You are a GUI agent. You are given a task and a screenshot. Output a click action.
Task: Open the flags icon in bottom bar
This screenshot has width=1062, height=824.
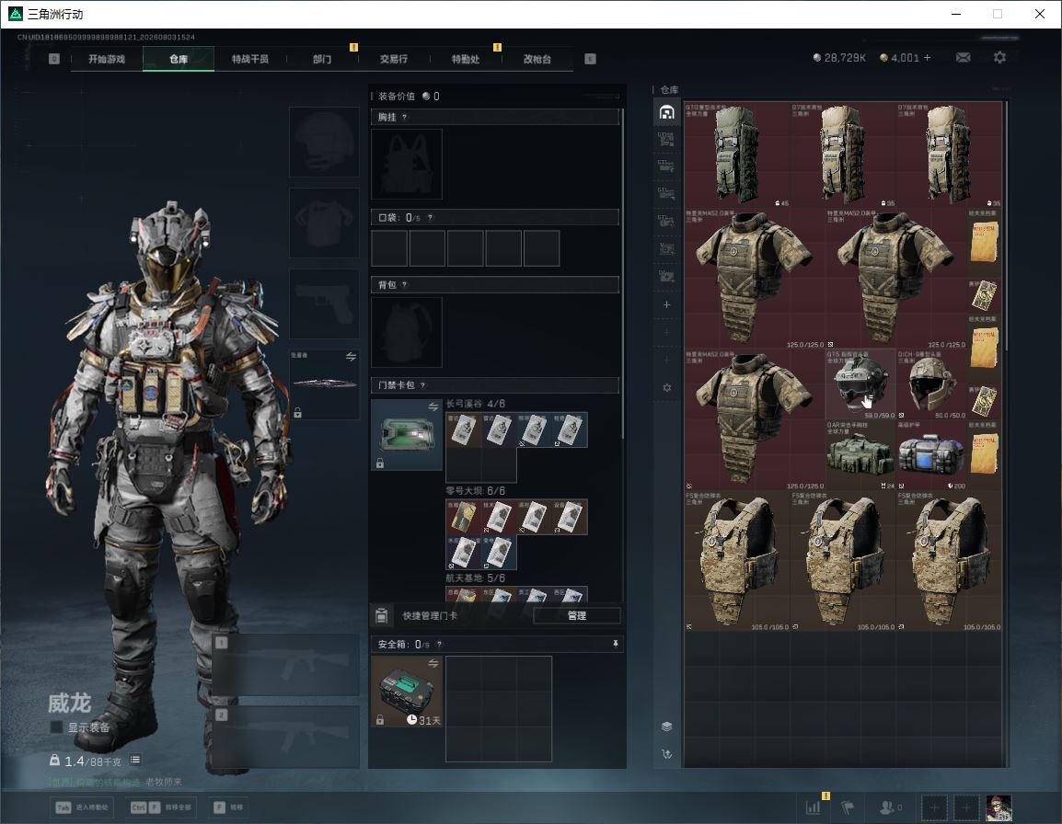(848, 807)
